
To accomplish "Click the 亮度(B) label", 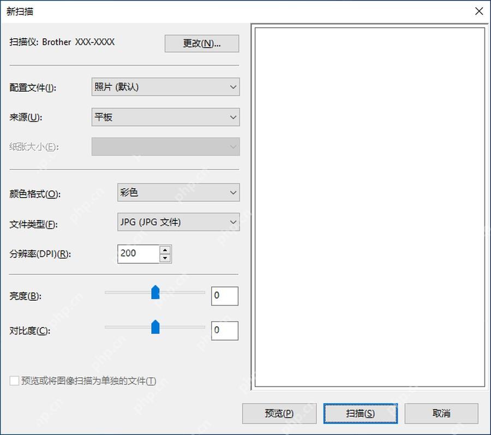I will [25, 296].
